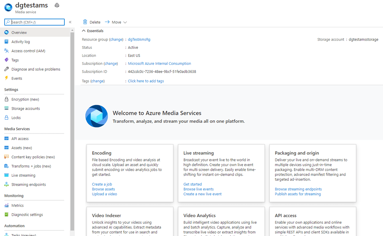The height and width of the screenshot is (236, 383).
Task: Click the 'Create a new live event' link
Action: (x=202, y=194)
